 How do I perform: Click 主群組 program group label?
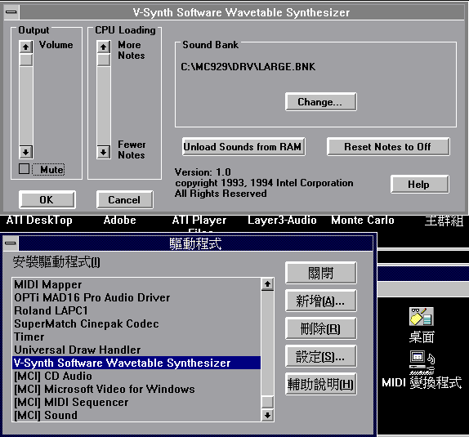point(444,221)
